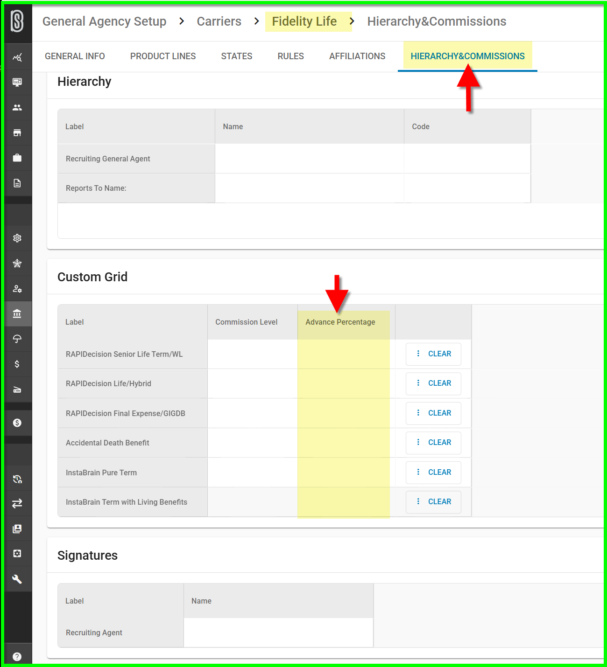
Task: Click the swap arrows sidebar icon
Action: [17, 503]
